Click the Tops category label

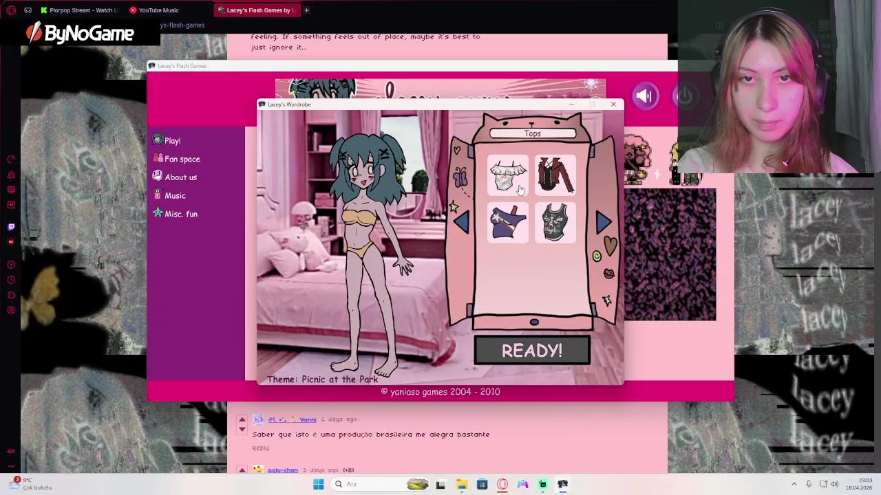533,133
